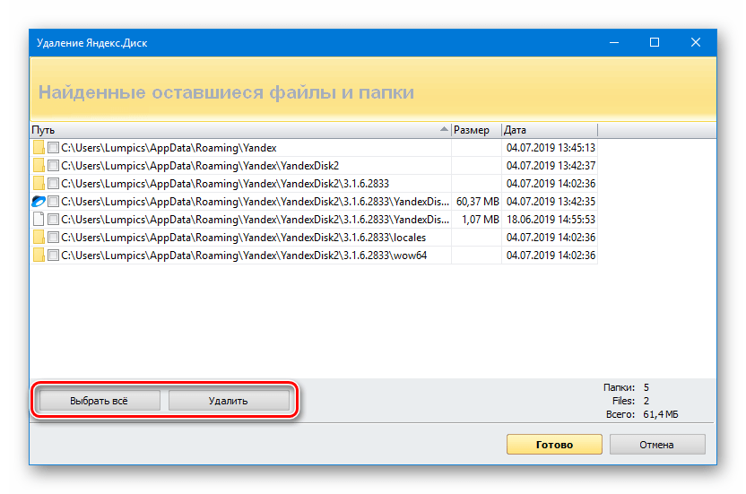Close the Удаление Яндекс.Диск window
Viewport: 746px width, 494px height.
click(x=696, y=42)
